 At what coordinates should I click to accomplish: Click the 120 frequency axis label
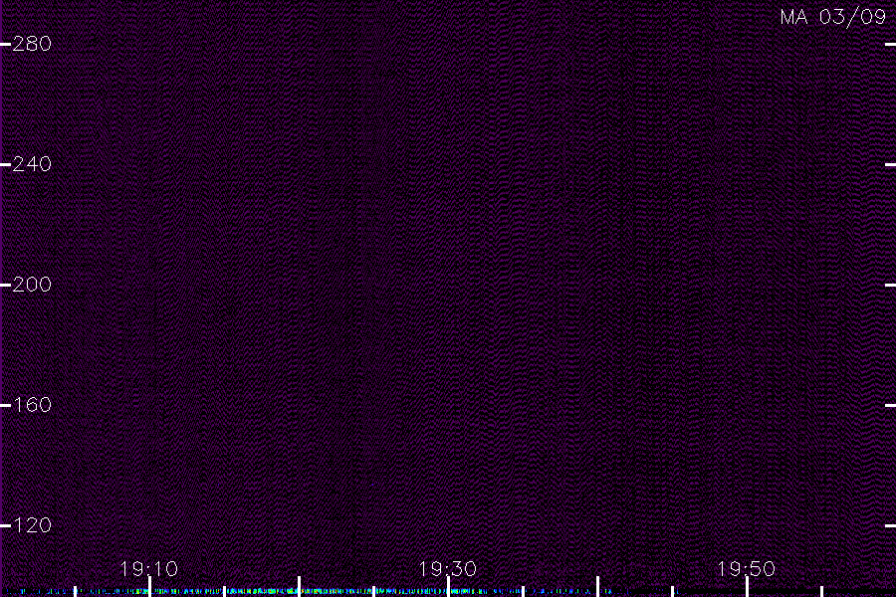32,525
